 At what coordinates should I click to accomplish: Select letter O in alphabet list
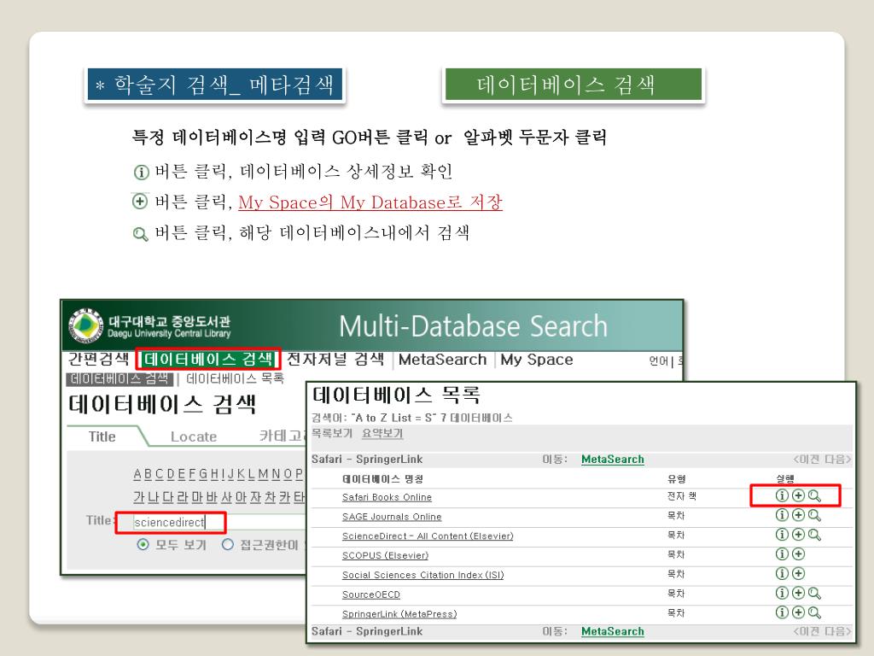click(288, 474)
